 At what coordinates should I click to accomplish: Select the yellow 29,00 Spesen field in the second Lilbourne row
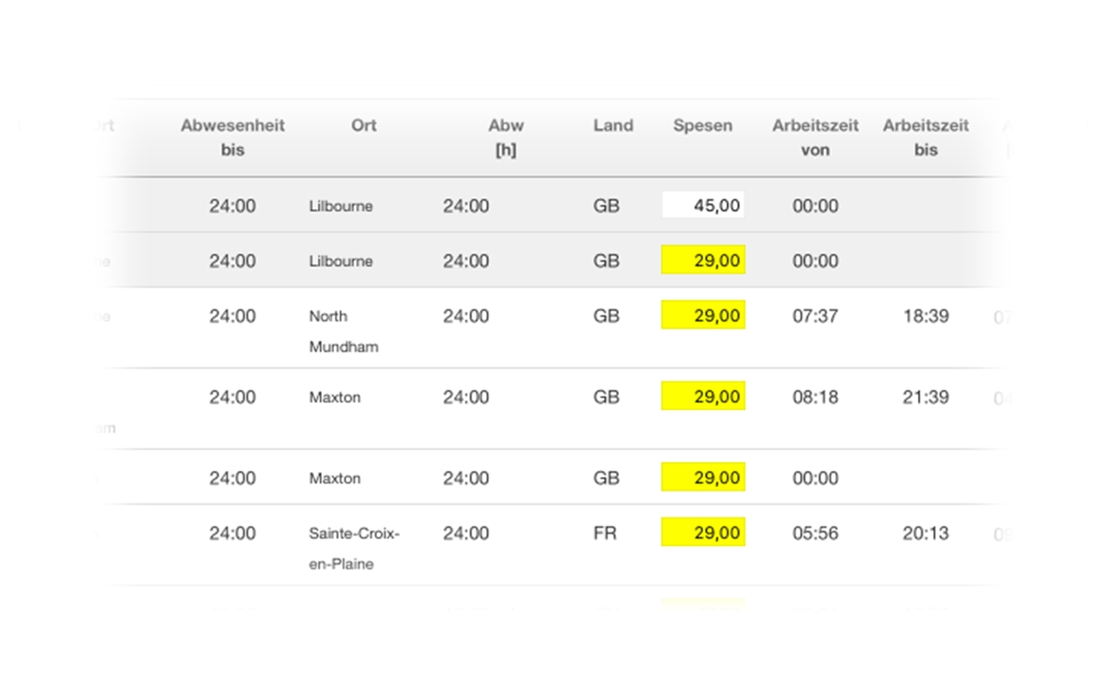pos(703,260)
